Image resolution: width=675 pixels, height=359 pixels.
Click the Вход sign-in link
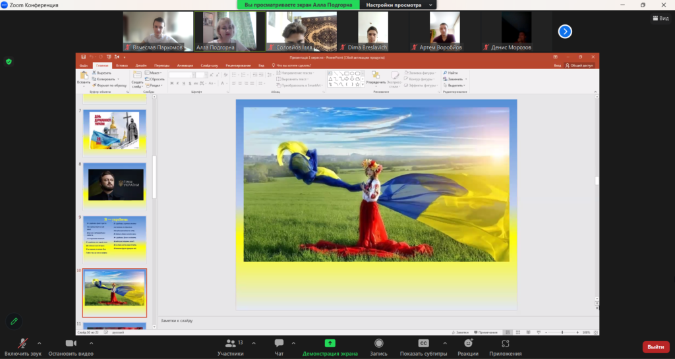click(558, 66)
